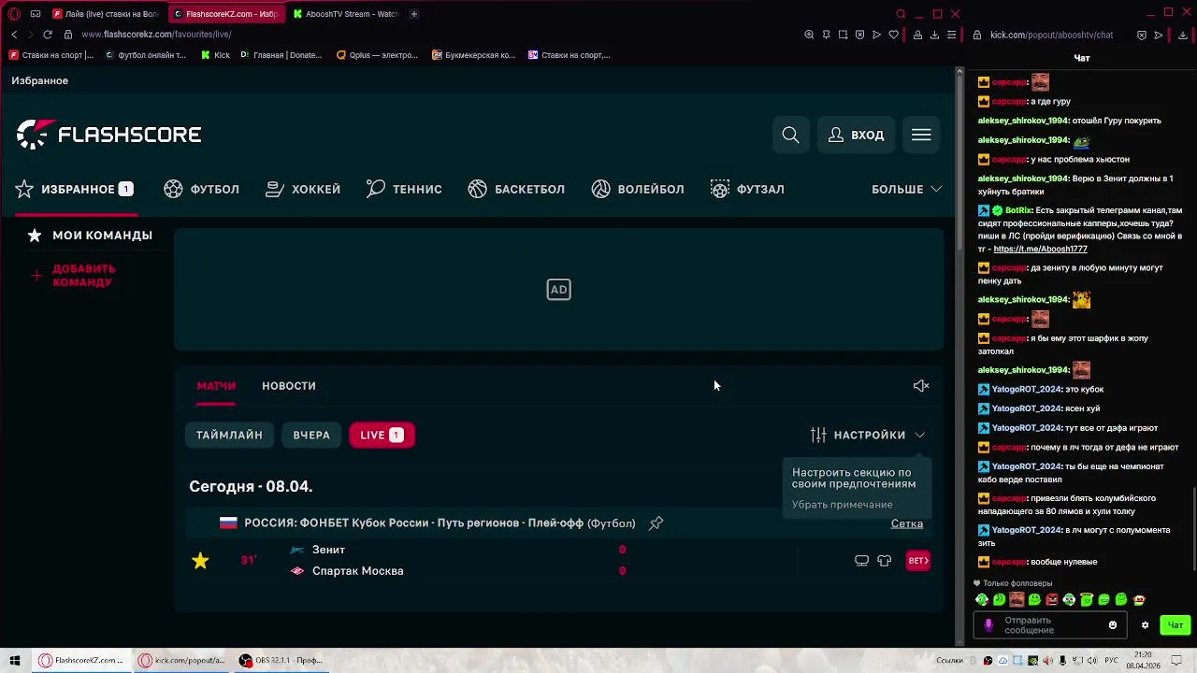1197x673 pixels.
Task: Open the ИЗБРАННОЕ favourites section
Action: [75, 189]
